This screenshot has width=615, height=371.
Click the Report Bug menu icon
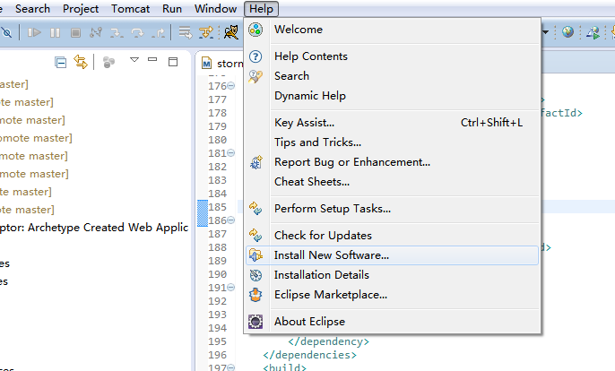pyautogui.click(x=256, y=162)
